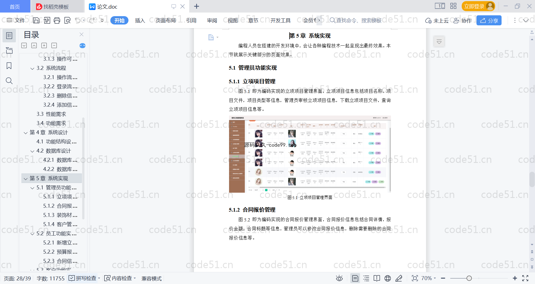535x284 pixels.
Task: Close the 目录 outline panel
Action: pos(81,35)
